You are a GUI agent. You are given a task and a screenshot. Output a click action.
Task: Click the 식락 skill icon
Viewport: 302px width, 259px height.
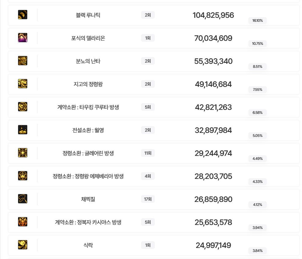(23, 245)
